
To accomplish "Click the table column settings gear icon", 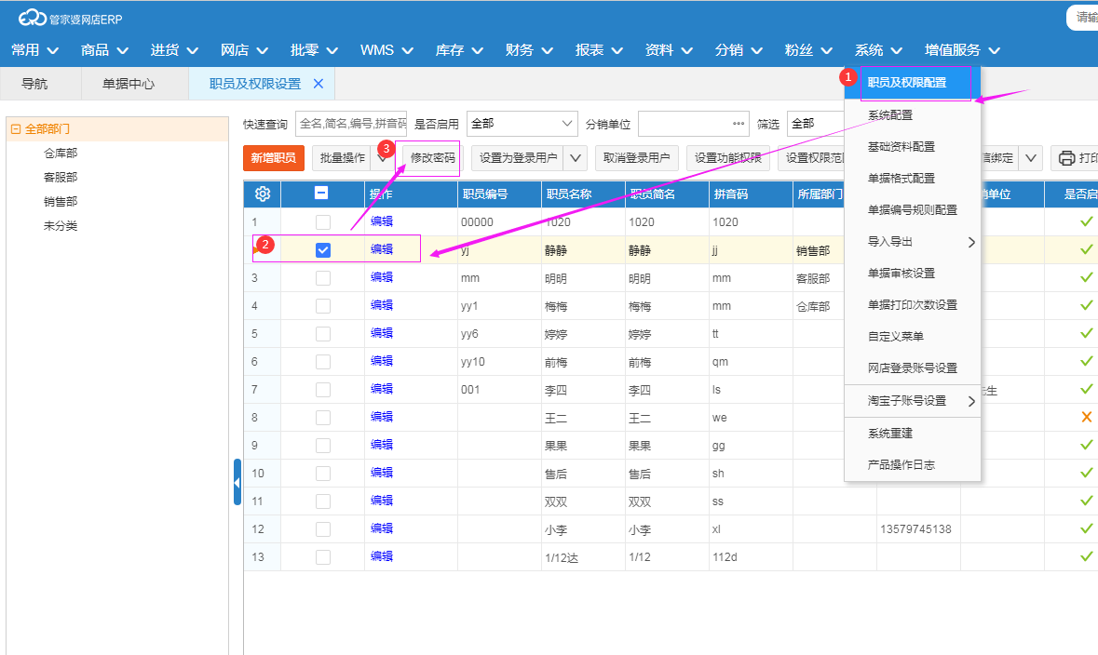I will point(263,194).
